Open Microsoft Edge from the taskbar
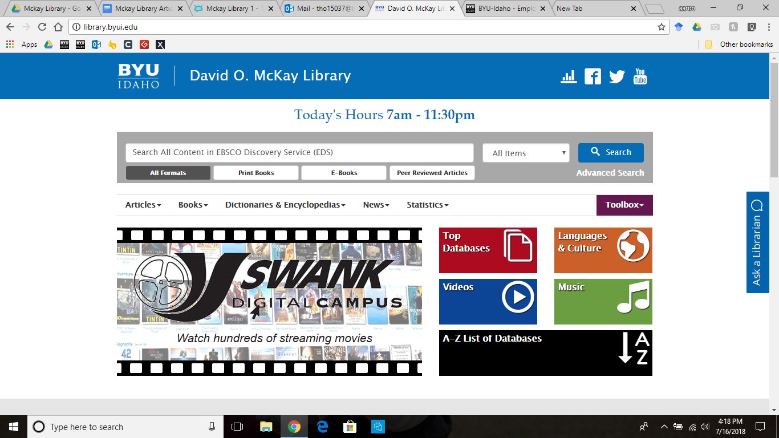The image size is (779, 438). (322, 427)
